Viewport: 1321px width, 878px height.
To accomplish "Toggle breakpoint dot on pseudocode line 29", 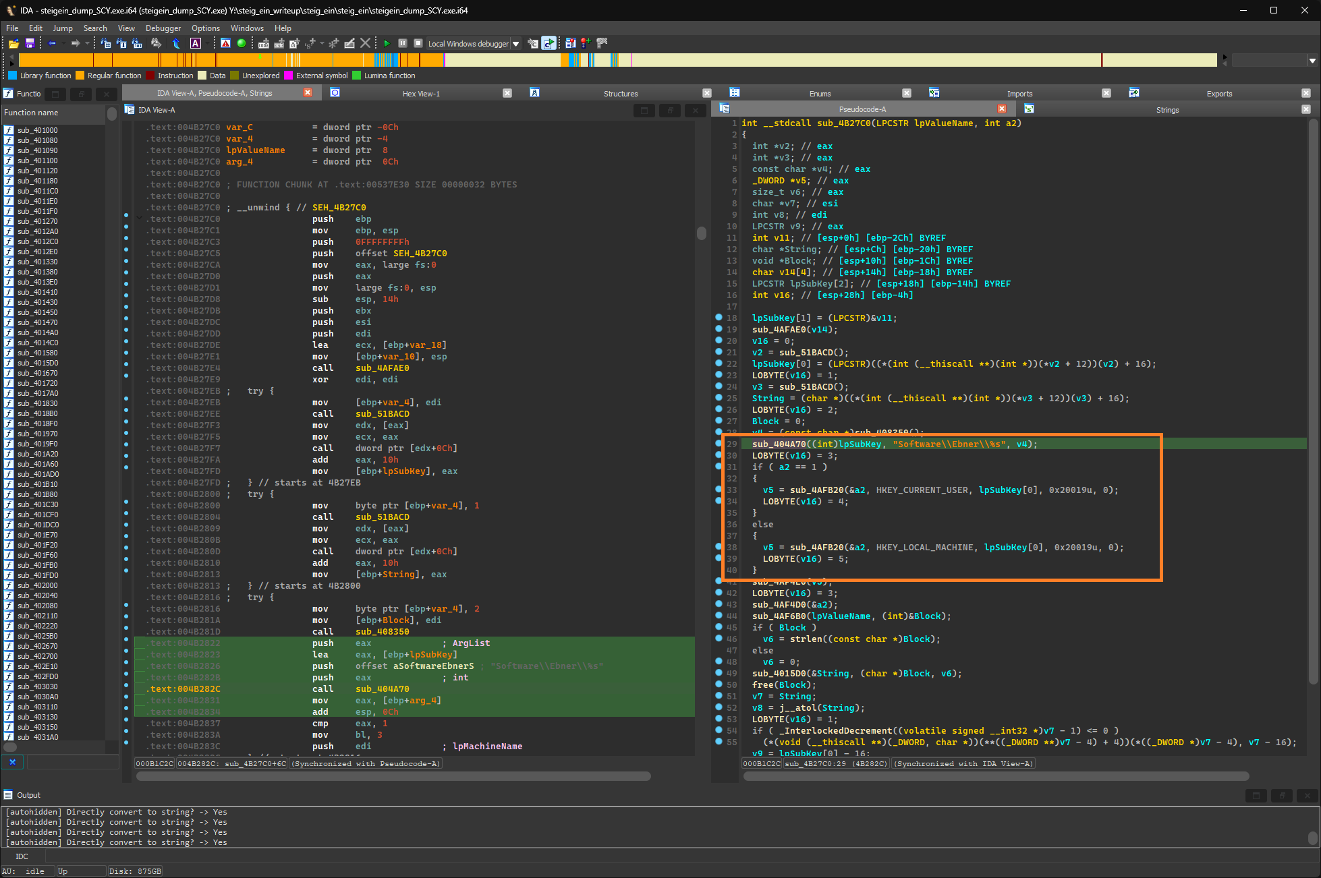I will [719, 444].
